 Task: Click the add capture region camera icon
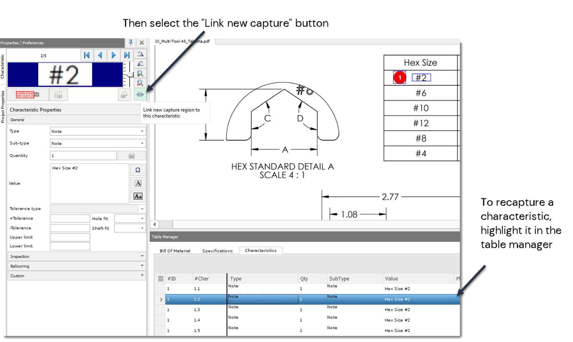click(x=124, y=95)
